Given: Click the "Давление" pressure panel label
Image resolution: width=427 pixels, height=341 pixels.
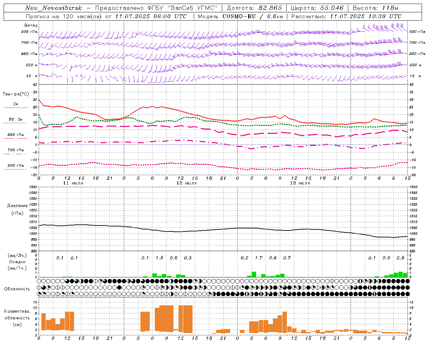Looking at the screenshot, I should click(x=17, y=206).
